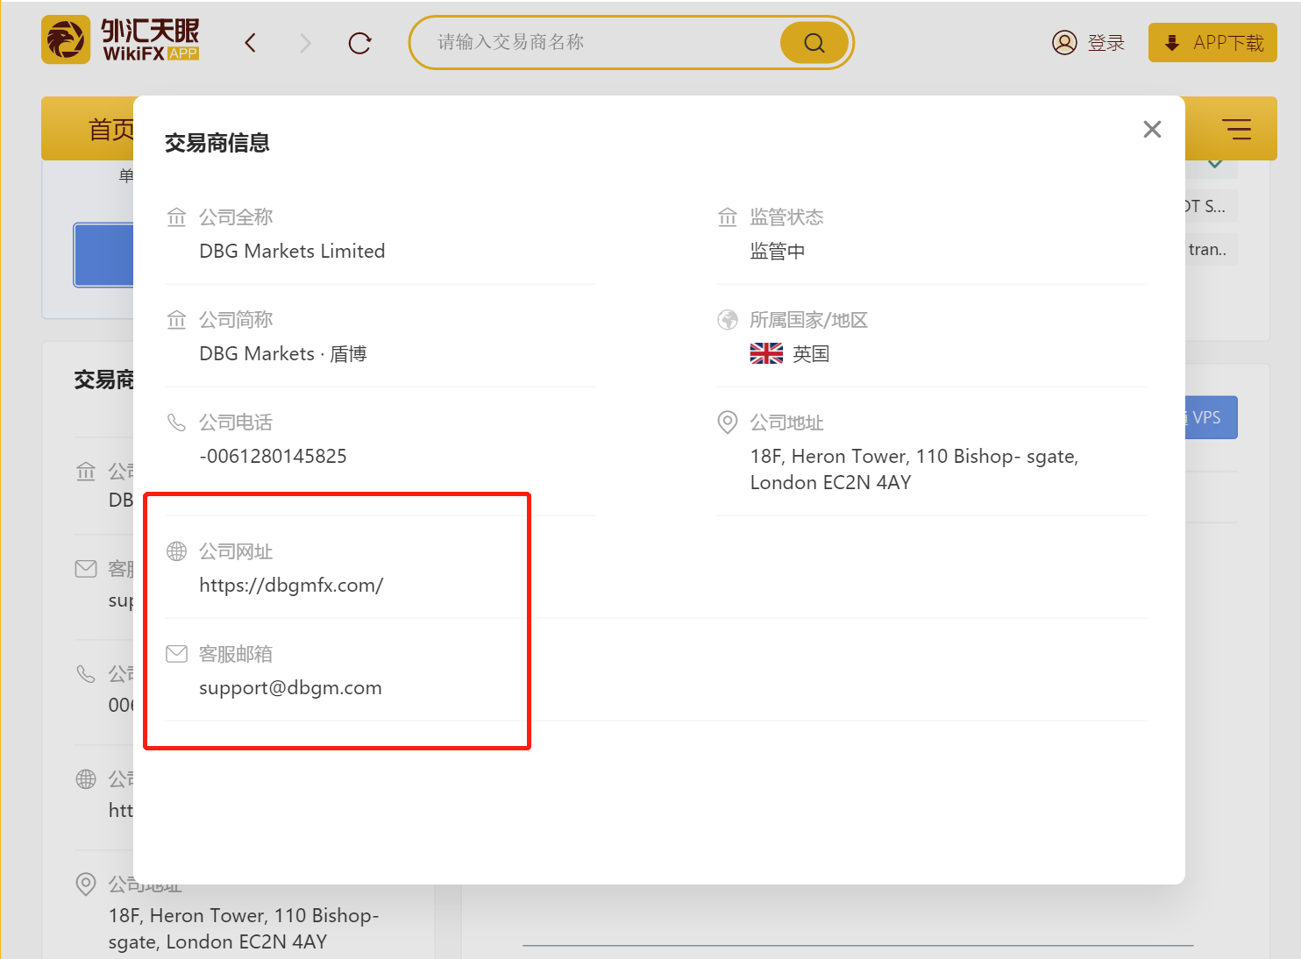Click the company name DBG Markets Limited
The width and height of the screenshot is (1301, 959).
292,251
